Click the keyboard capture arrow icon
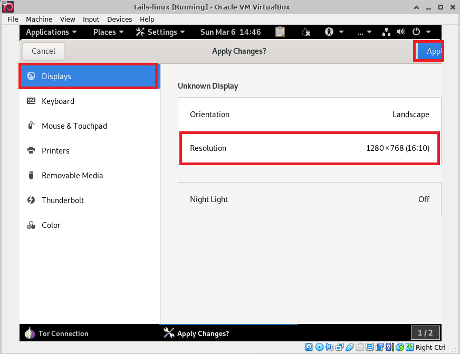Image resolution: width=460 pixels, height=354 pixels. 409,347
